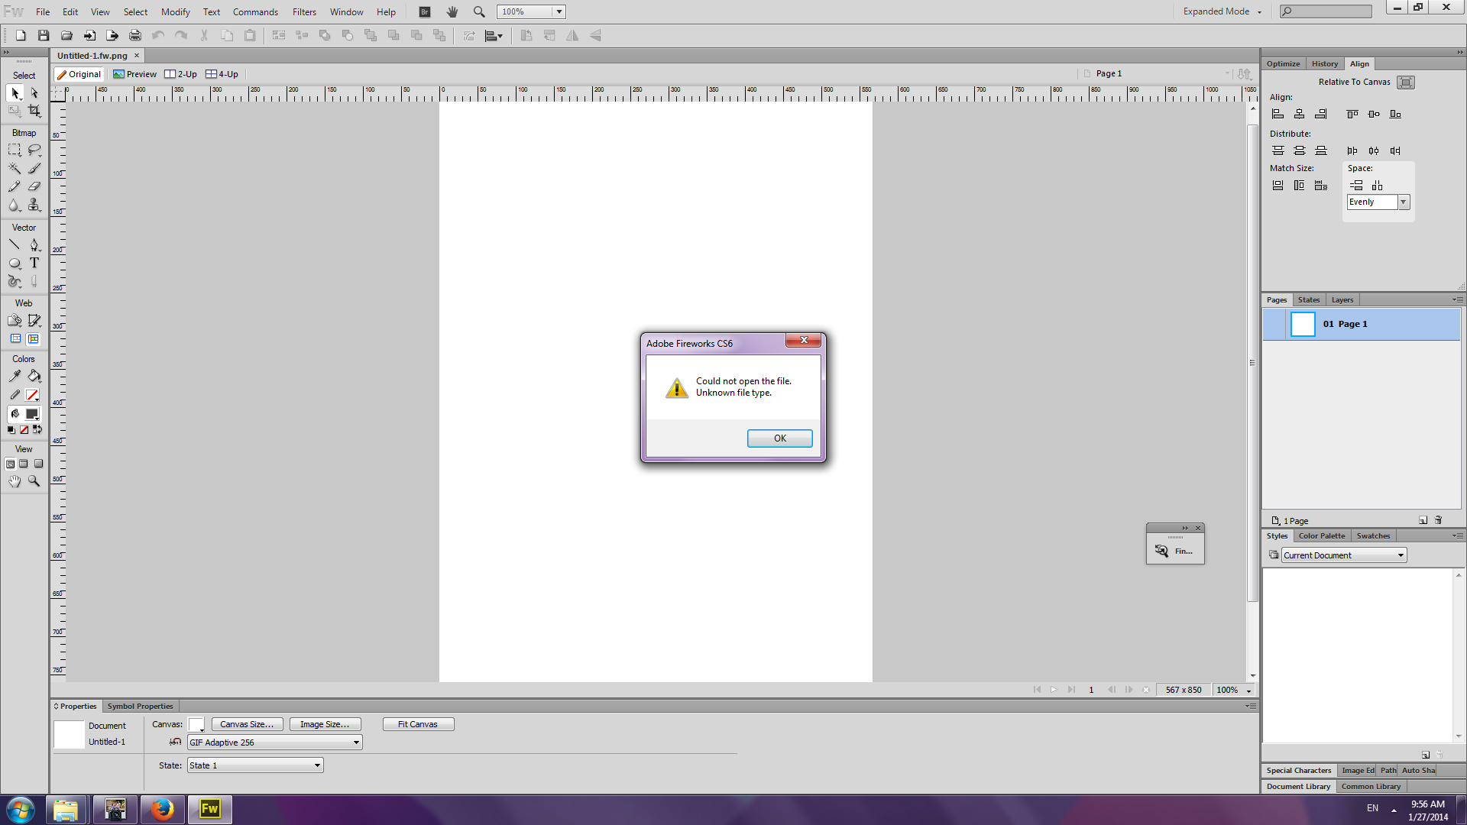1467x825 pixels.
Task: Select the Magic Wand tool
Action: 15,168
